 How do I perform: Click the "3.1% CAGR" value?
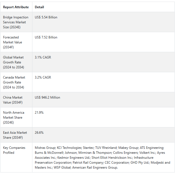(43, 57)
